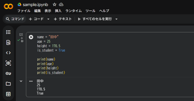This screenshot has height=101, width=194.
Task: Open the 表示 menu
Action: coord(48,11)
